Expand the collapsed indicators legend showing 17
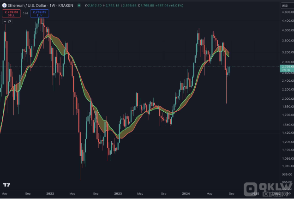The width and height of the screenshot is (294, 199). [x=7, y=21]
